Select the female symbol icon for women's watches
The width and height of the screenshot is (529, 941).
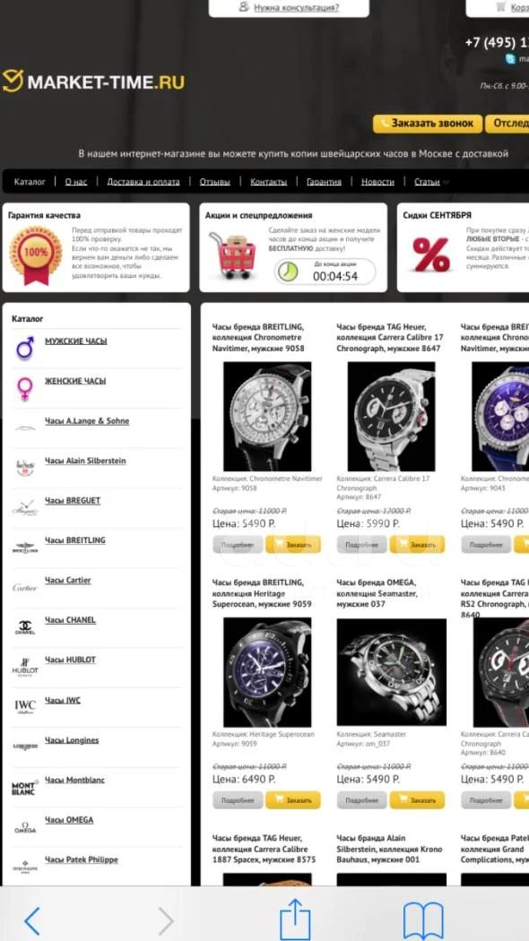tap(24, 388)
